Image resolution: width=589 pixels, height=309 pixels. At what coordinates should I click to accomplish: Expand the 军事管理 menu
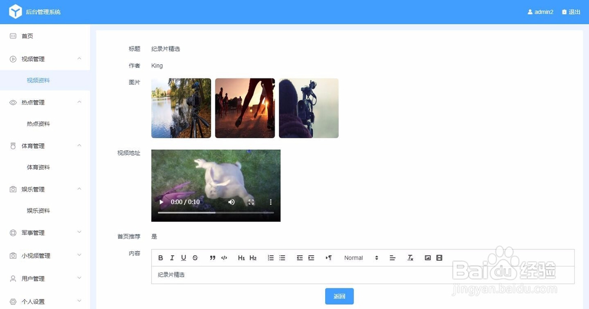click(45, 233)
